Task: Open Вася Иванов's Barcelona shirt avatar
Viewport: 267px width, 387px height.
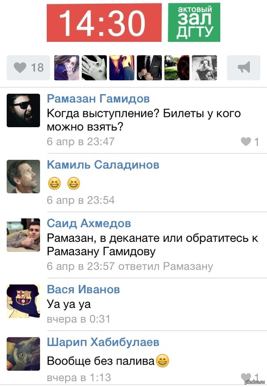Action: pos(24,301)
